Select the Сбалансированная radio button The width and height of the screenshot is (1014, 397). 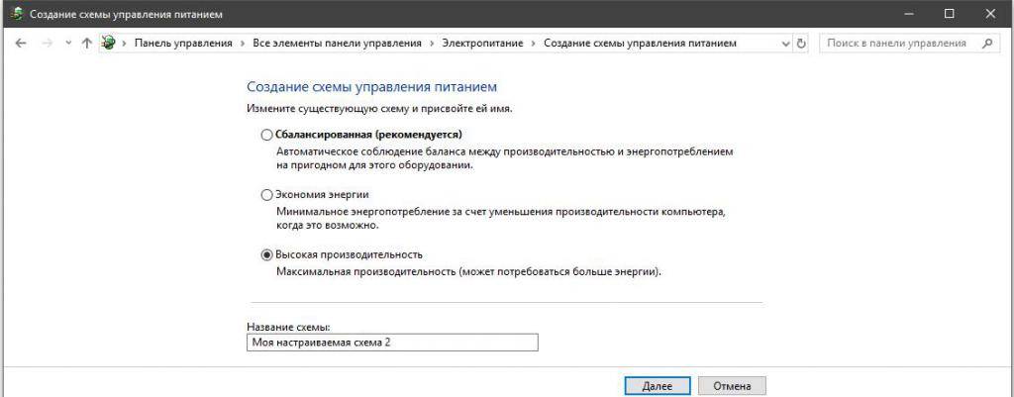click(x=266, y=134)
